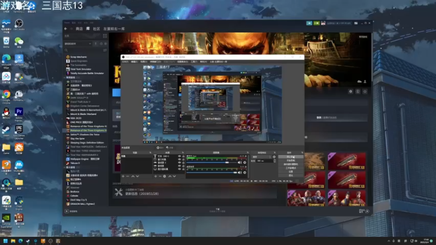Screen dimensions: 436x245
Task: Toggle visibility of the 游戏源 source
Action: point(179,166)
